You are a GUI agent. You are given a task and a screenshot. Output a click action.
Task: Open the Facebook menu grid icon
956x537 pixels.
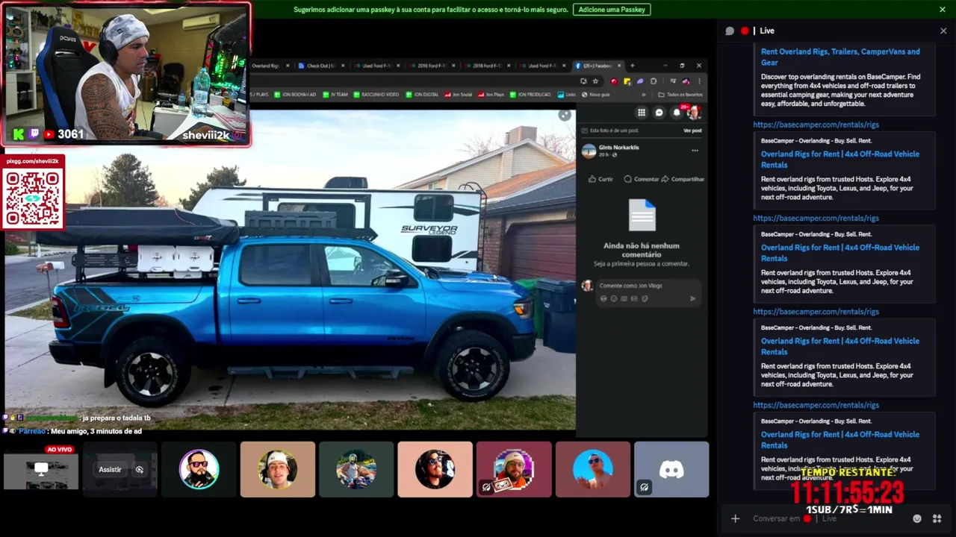tap(641, 113)
